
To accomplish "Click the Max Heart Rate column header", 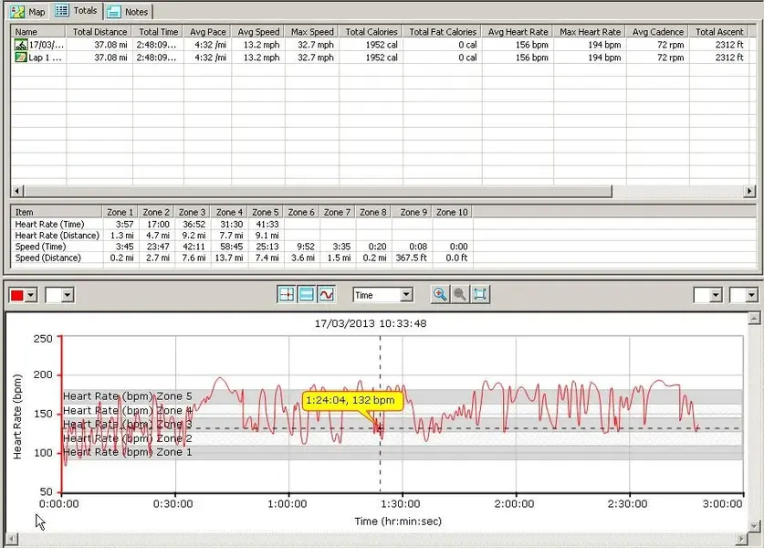I will point(590,32).
